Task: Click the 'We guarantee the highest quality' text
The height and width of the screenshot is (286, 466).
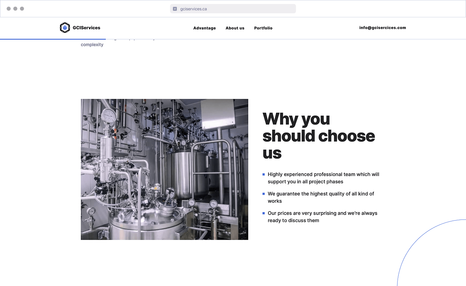Action: (x=321, y=197)
